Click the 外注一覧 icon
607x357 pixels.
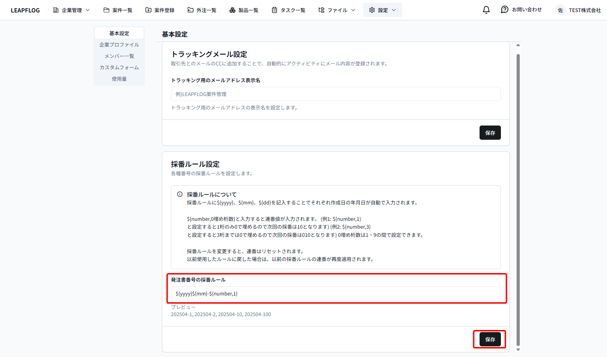click(189, 10)
